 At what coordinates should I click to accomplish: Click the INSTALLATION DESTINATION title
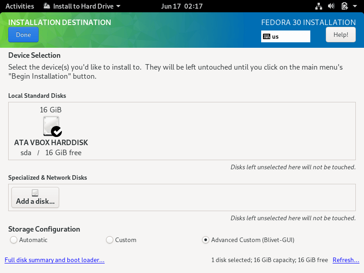tap(60, 22)
